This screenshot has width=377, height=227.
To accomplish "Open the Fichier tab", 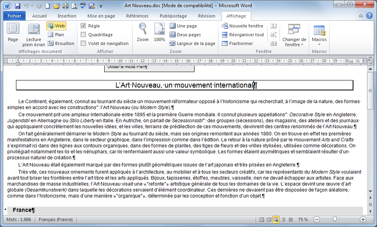I will [14, 16].
